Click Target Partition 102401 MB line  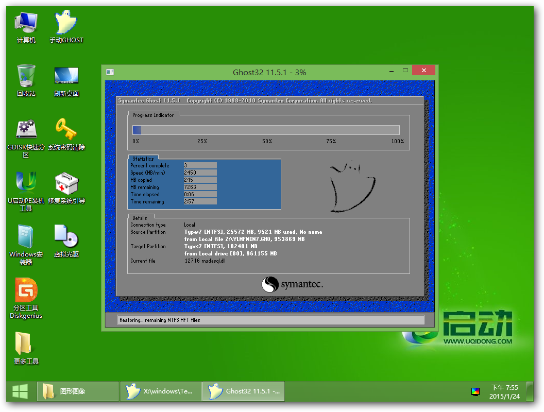click(x=220, y=247)
